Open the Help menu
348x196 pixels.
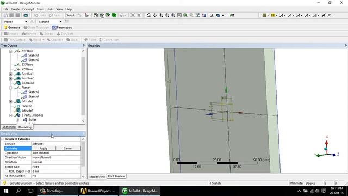69,9
